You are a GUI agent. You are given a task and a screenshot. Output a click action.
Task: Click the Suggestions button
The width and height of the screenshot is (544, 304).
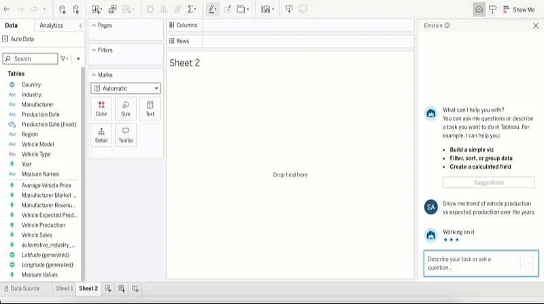488,182
